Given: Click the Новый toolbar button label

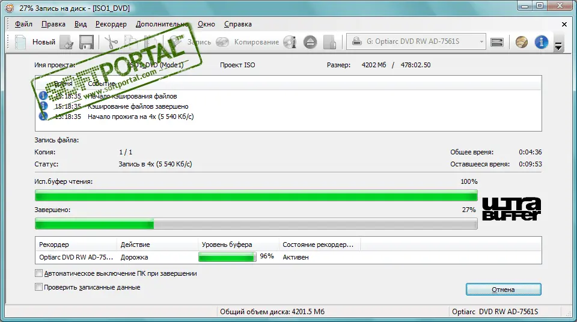Looking at the screenshot, I should [x=43, y=42].
